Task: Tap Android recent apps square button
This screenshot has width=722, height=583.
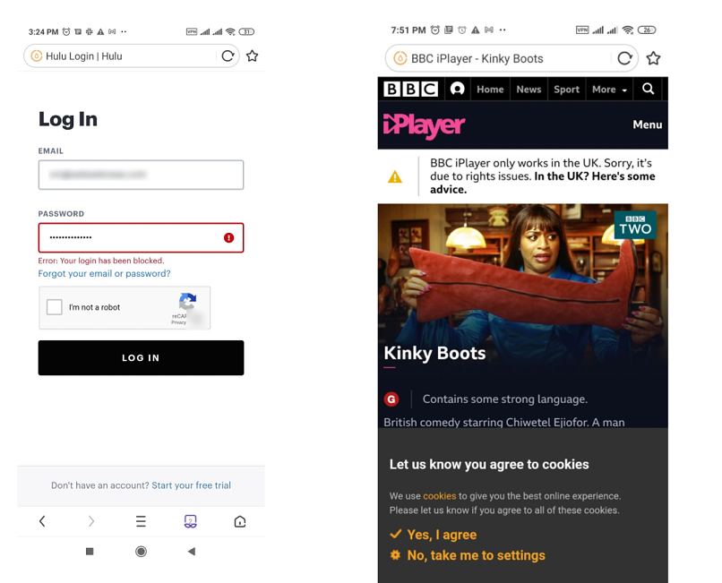Action: [90, 552]
